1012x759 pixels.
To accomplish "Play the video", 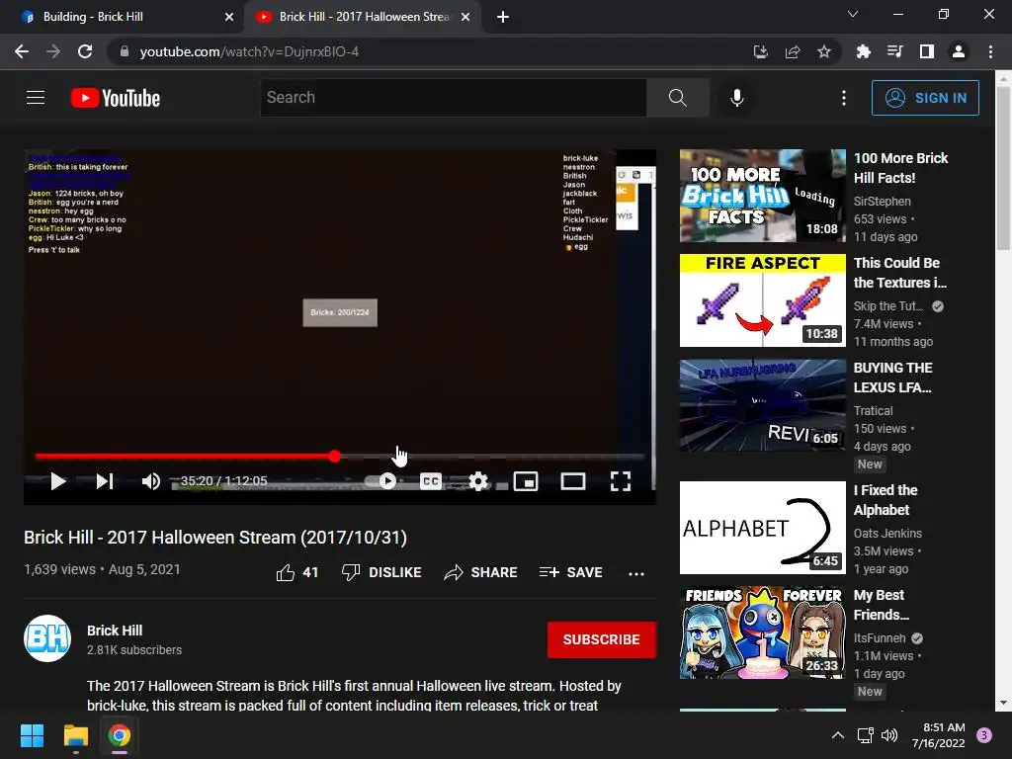I will tap(58, 481).
